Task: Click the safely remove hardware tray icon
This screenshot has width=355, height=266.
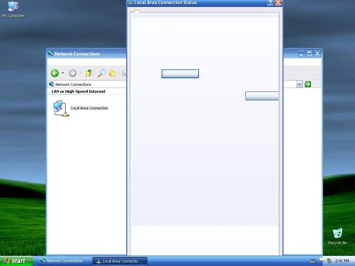Action: click(x=329, y=261)
